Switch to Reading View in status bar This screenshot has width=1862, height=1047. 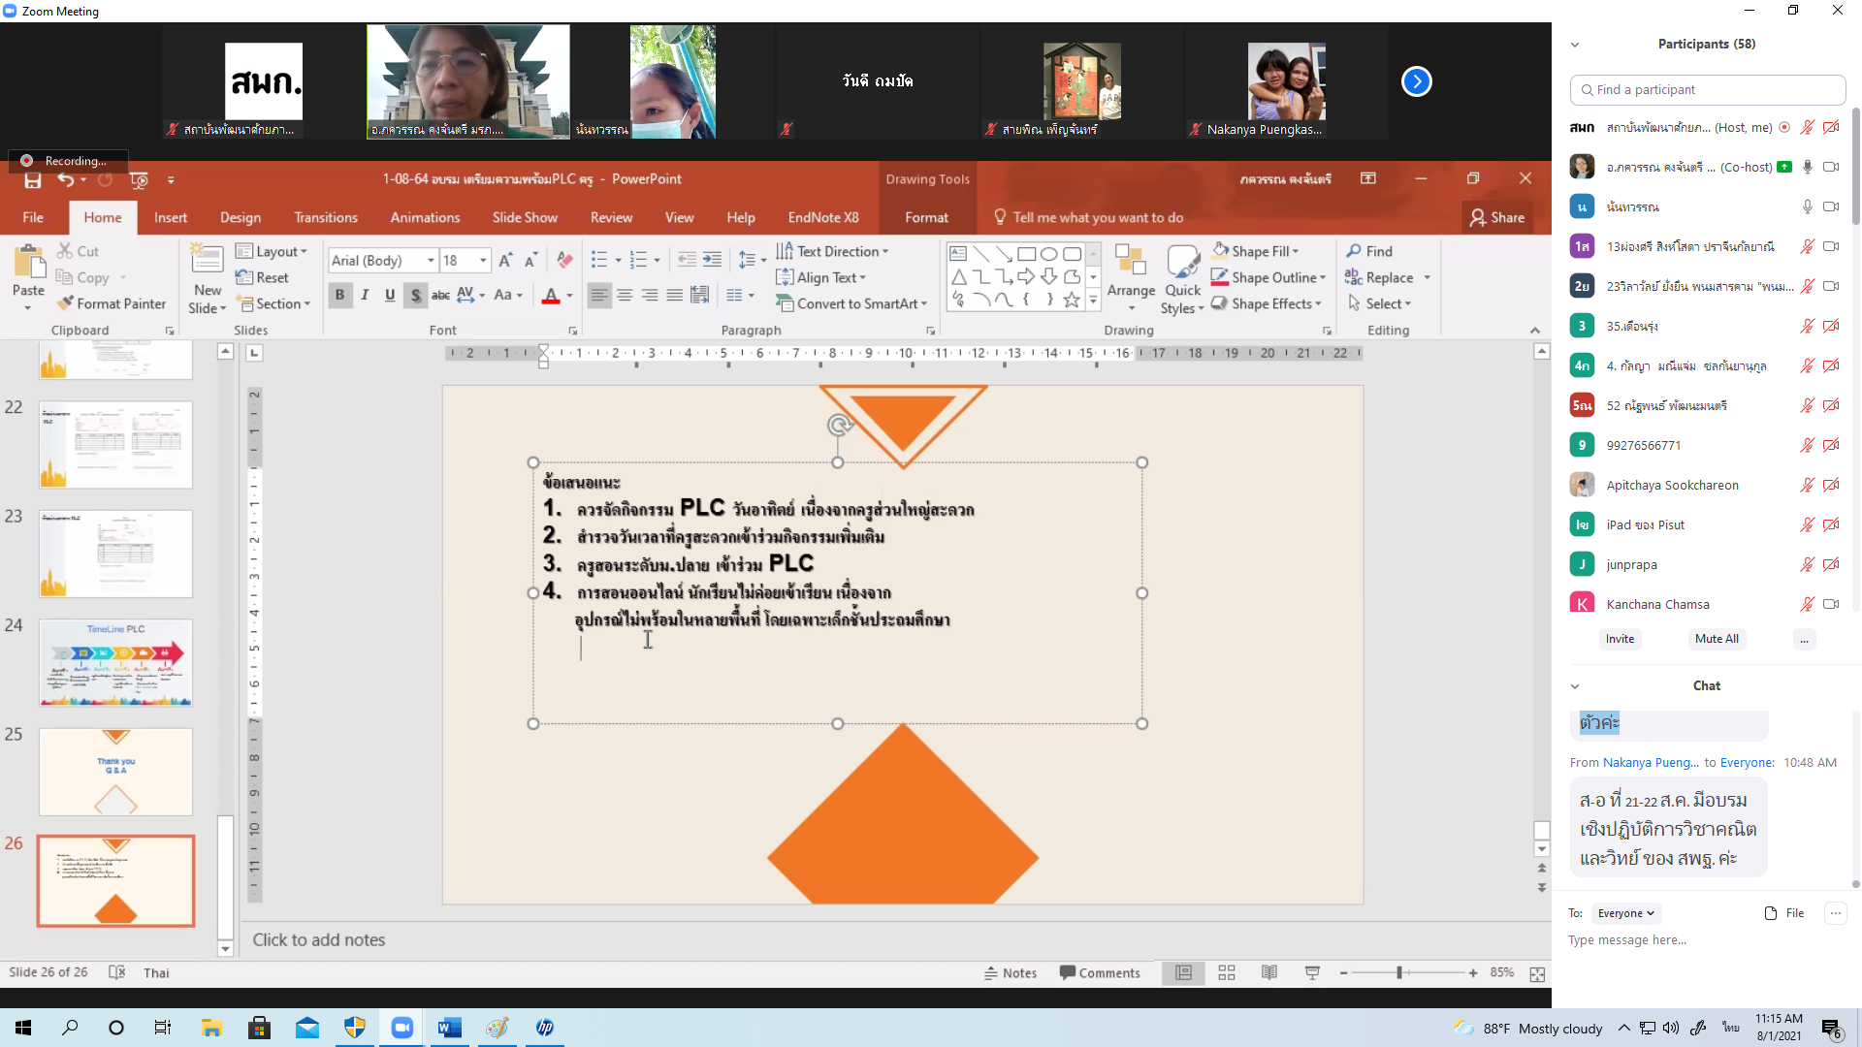click(x=1268, y=972)
